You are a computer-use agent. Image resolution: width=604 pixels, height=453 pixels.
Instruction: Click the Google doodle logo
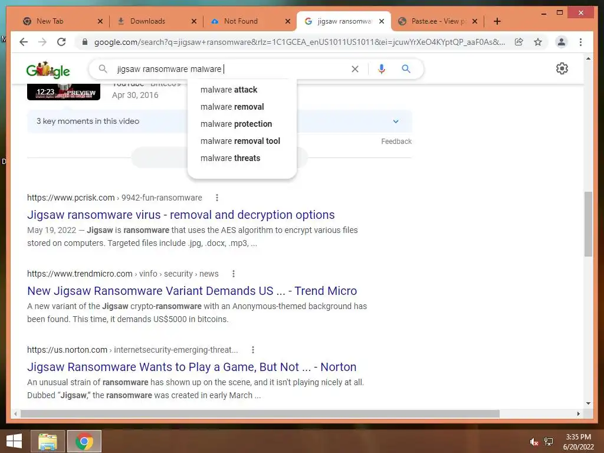coord(48,70)
